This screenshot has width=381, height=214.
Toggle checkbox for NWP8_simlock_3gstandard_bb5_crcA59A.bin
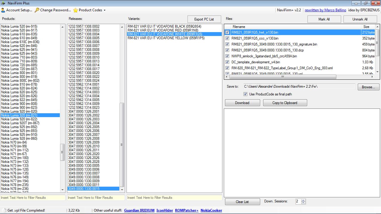227,56
